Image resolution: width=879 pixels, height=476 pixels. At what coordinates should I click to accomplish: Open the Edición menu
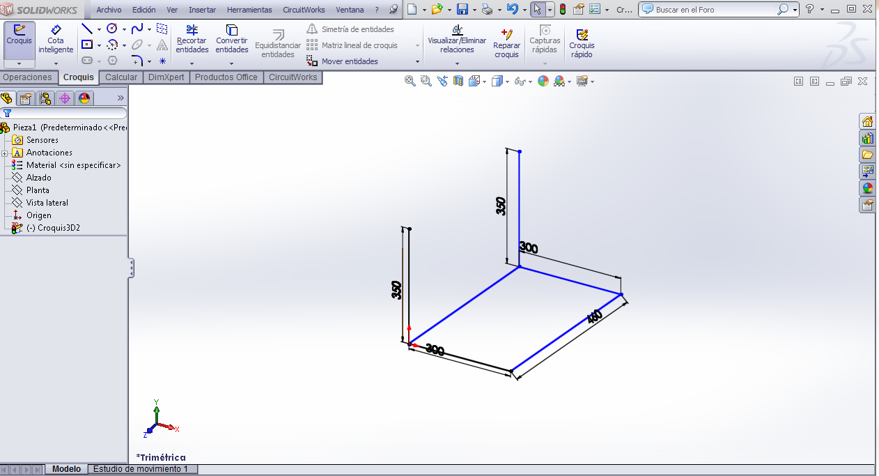click(x=143, y=10)
